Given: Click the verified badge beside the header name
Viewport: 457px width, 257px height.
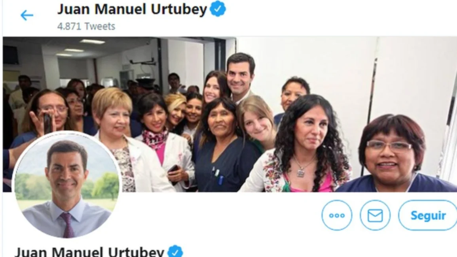Looking at the screenshot, I should point(218,8).
